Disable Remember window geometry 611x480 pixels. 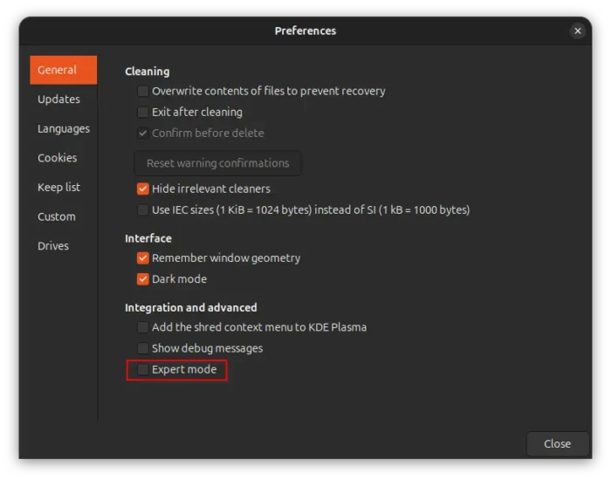coord(143,258)
